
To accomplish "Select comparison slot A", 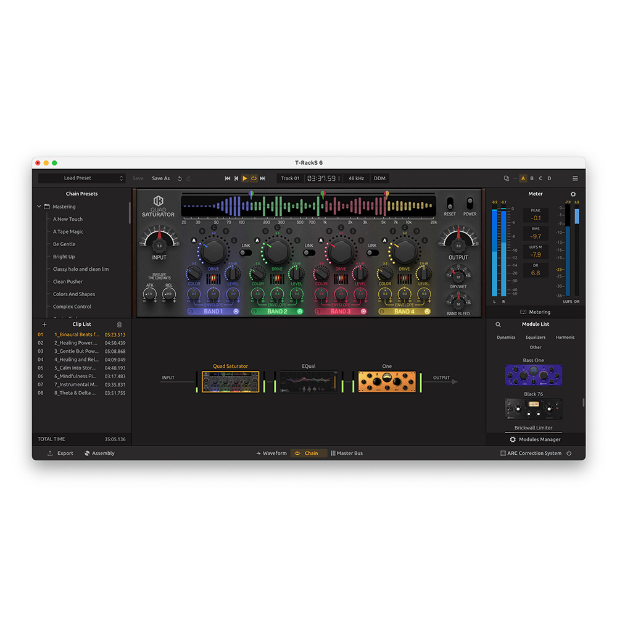I will (523, 178).
